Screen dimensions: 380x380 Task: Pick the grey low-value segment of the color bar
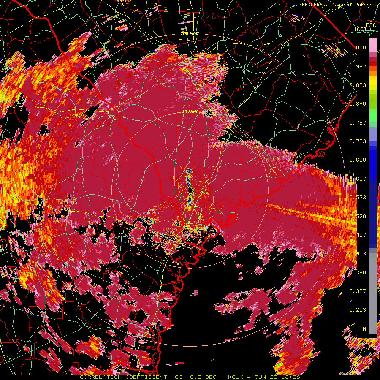point(373,294)
